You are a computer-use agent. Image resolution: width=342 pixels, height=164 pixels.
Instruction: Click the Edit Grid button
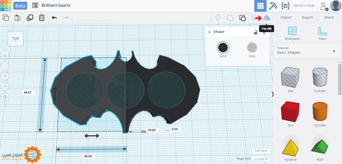pyautogui.click(x=261, y=151)
